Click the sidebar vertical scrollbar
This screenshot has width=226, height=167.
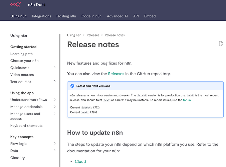60,100
